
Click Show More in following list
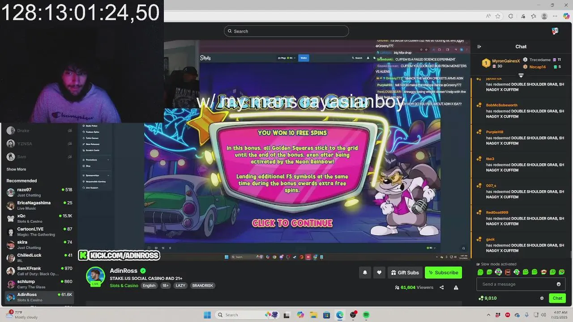click(x=16, y=169)
